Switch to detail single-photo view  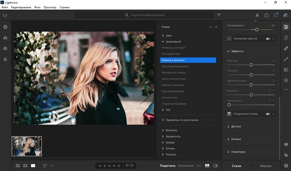33,166
